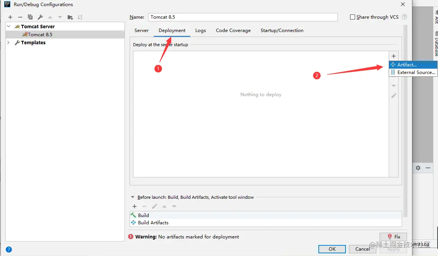Click the OK button

pyautogui.click(x=332, y=249)
